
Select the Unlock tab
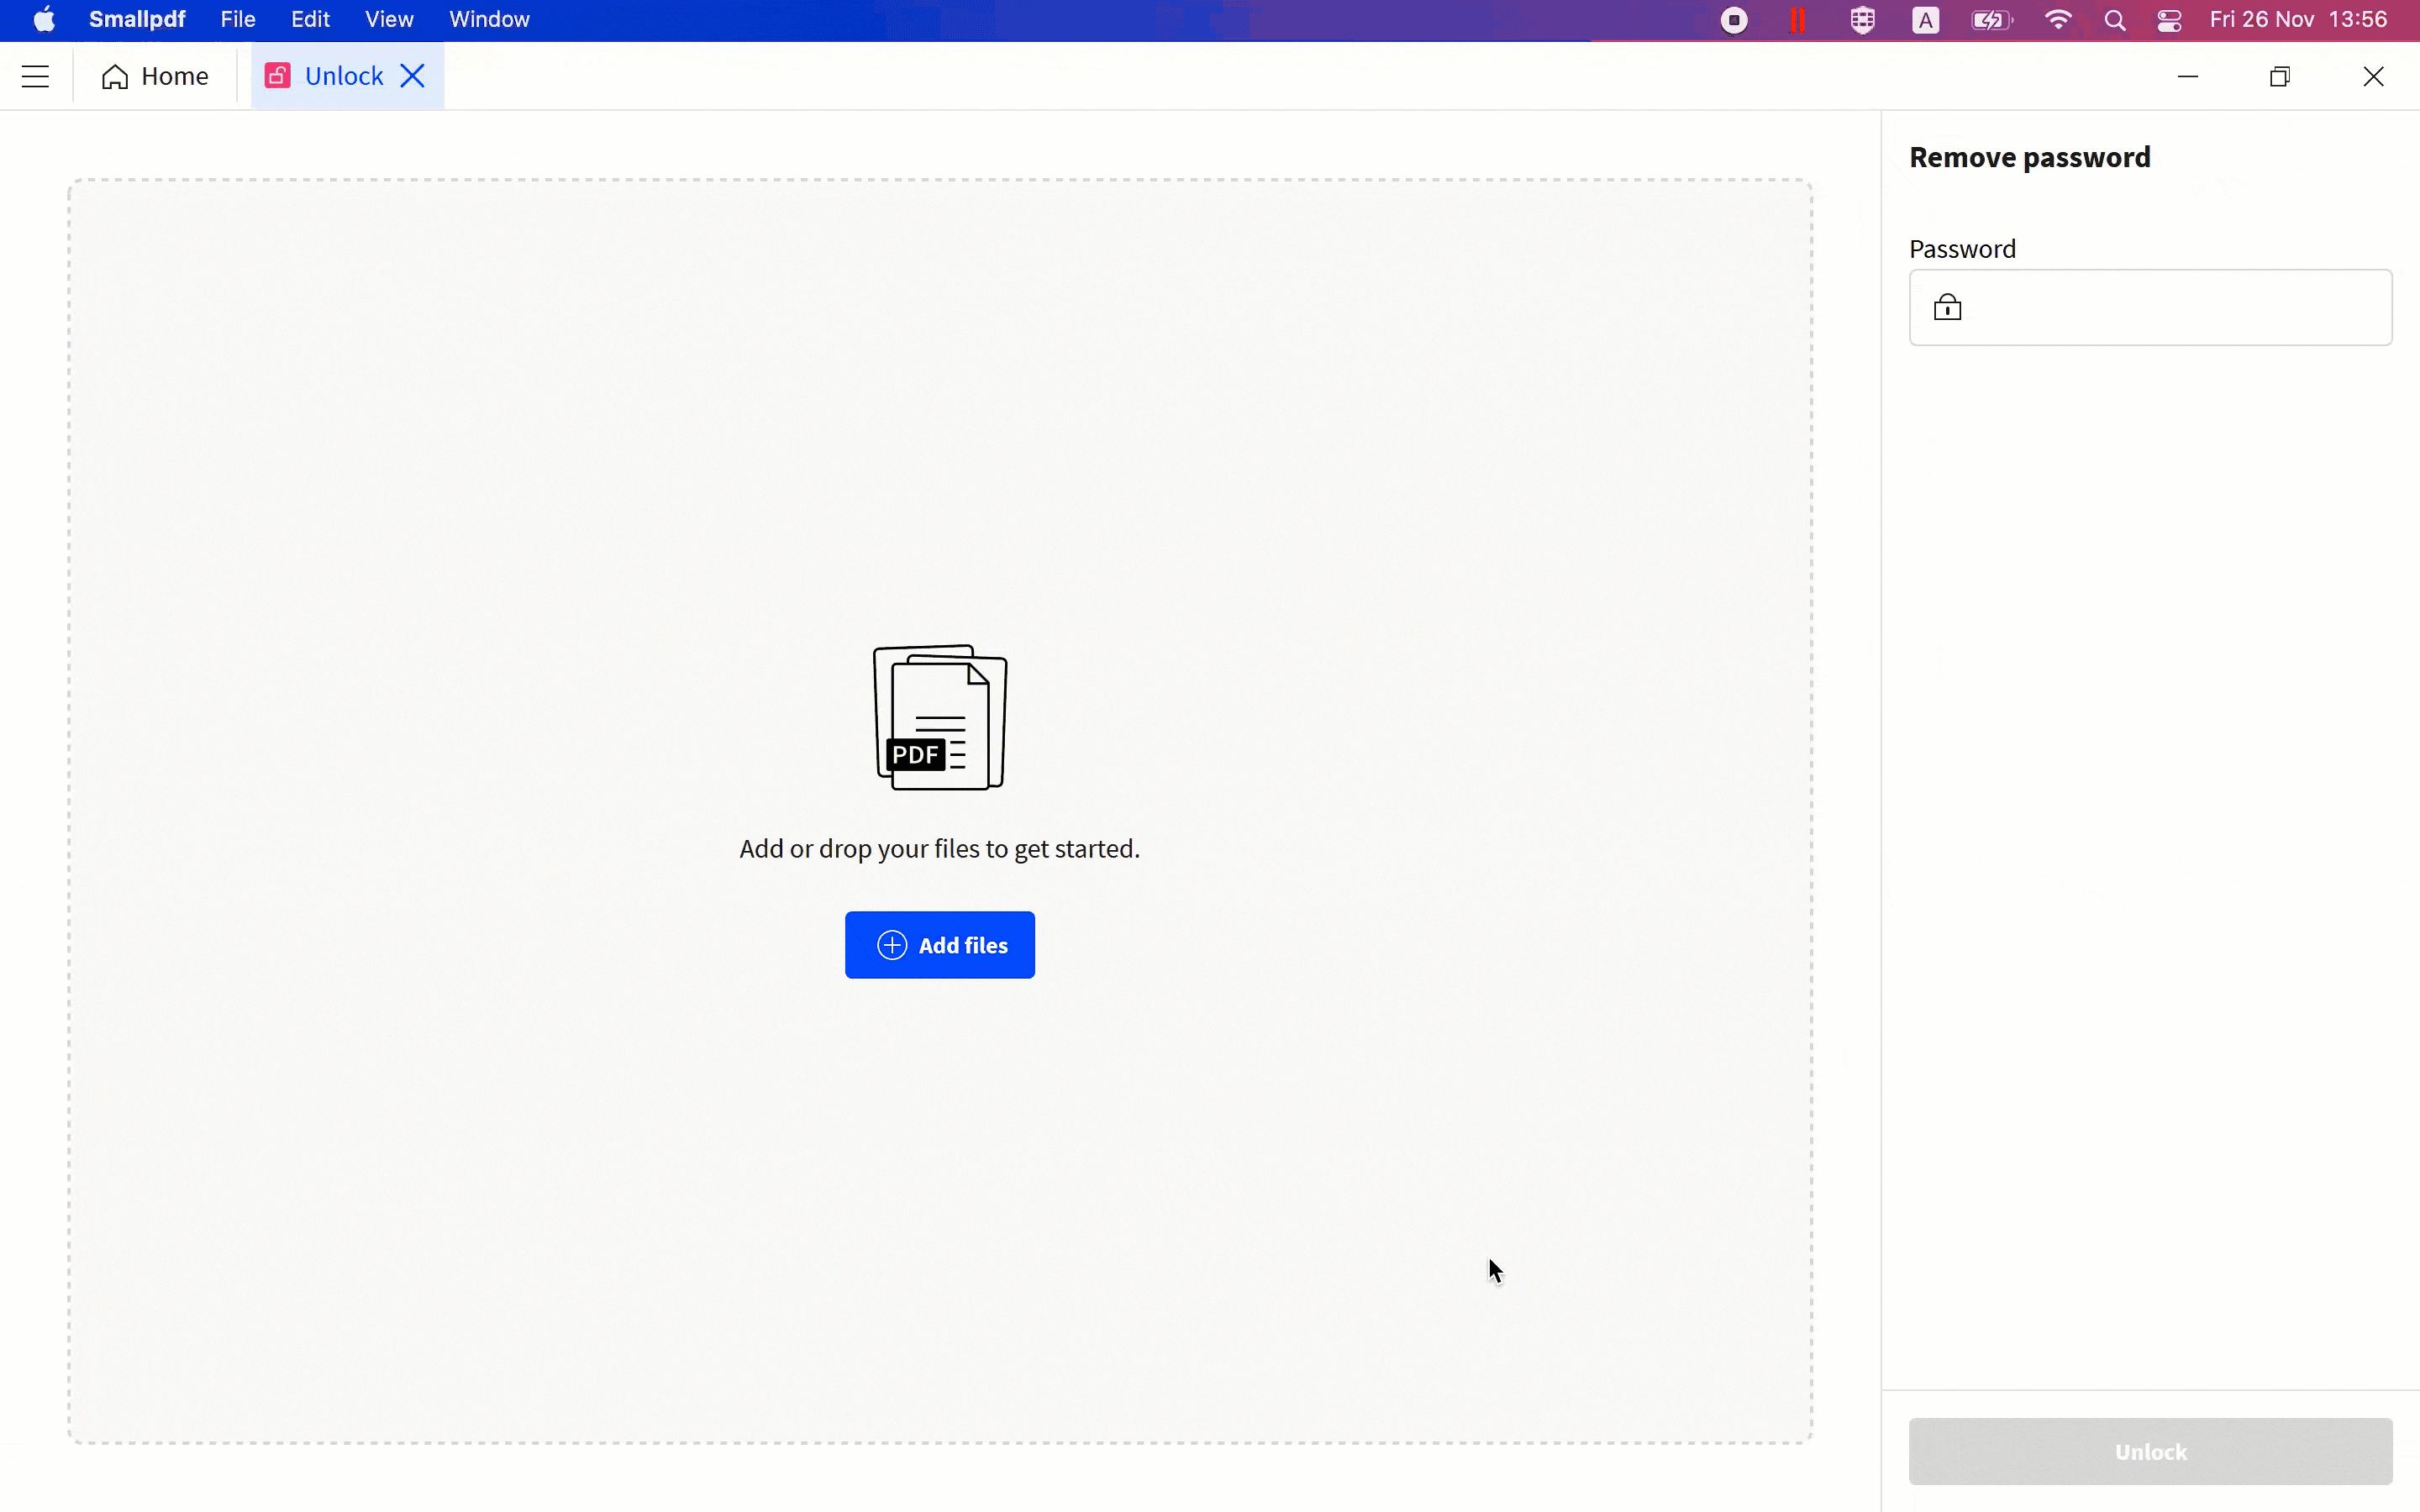pyautogui.click(x=343, y=75)
